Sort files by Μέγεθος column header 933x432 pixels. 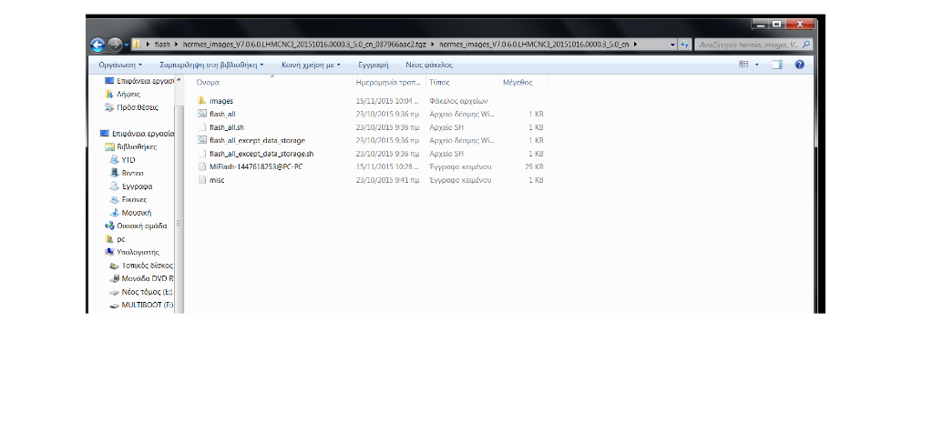[x=517, y=83]
